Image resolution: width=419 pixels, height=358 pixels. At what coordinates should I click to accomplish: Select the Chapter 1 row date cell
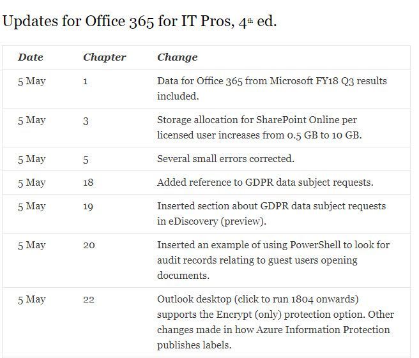[x=31, y=82]
